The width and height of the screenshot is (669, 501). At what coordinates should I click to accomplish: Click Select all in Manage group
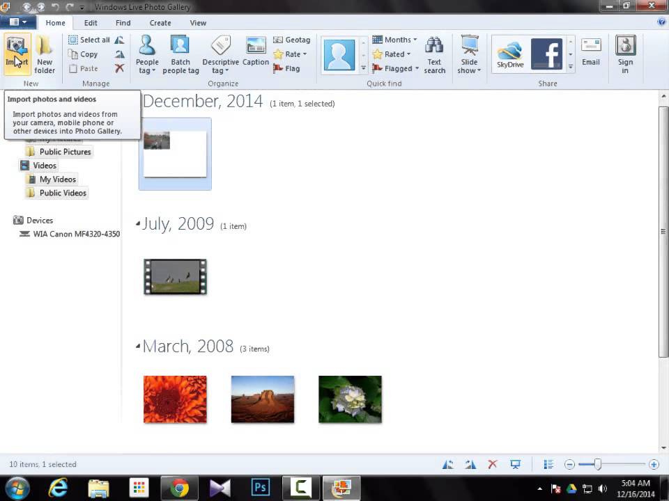pyautogui.click(x=89, y=40)
